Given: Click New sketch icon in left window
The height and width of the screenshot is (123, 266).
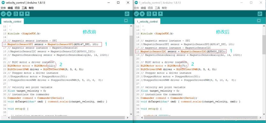Looking at the screenshot, I should [x=16, y=14].
